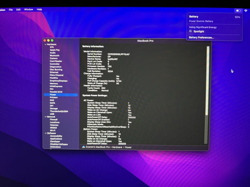
Task: Open the Help menu
Action: tap(39, 9)
